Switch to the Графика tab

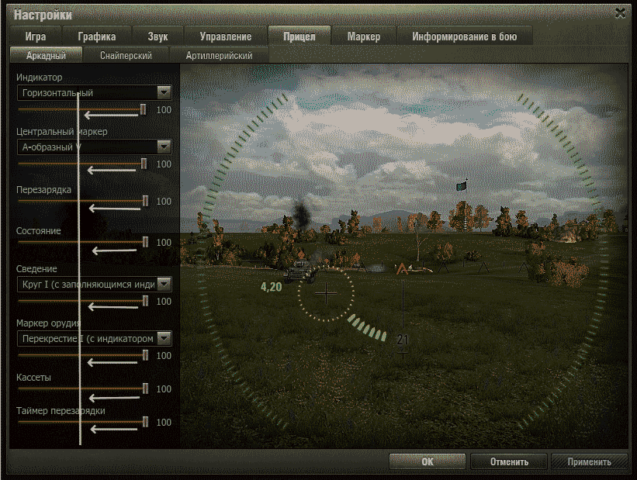click(x=97, y=36)
